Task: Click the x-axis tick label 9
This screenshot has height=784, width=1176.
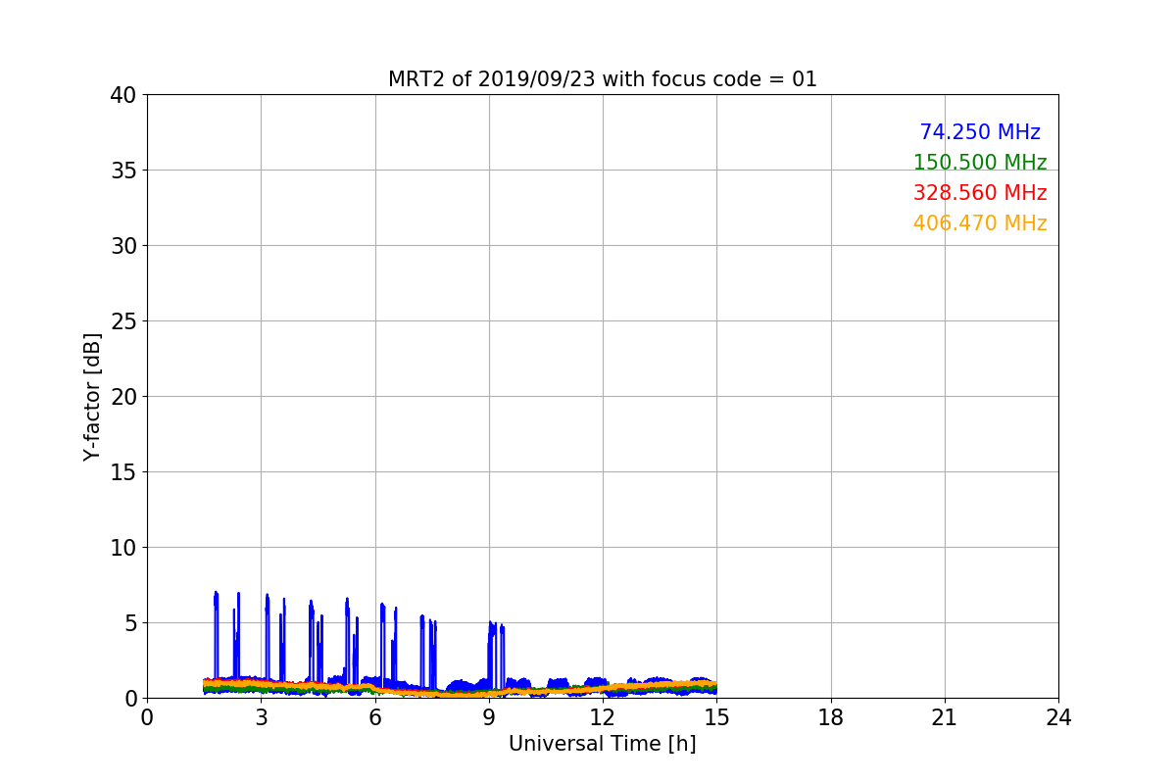Action: coord(489,717)
